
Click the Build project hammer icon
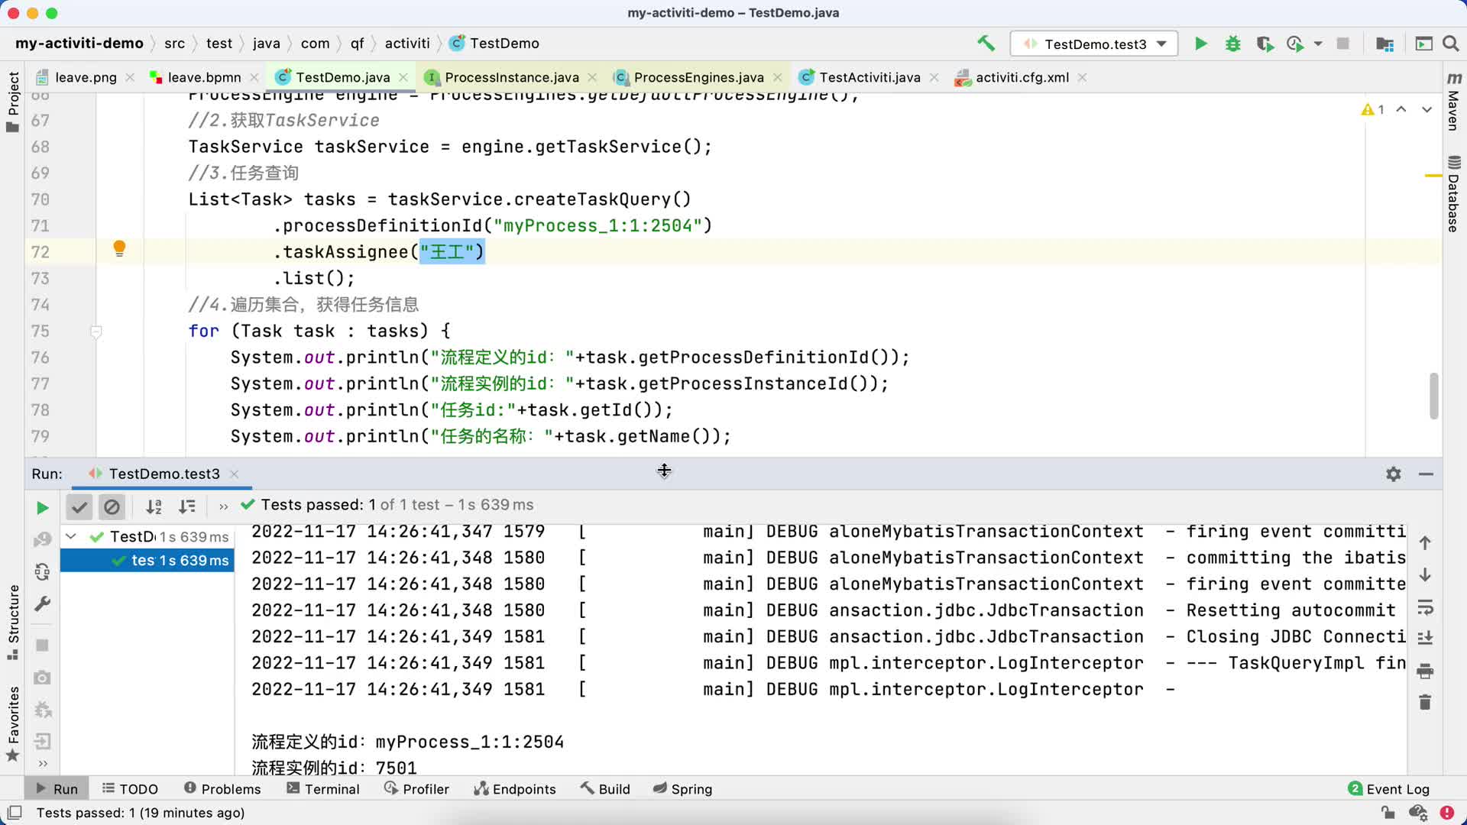986,44
